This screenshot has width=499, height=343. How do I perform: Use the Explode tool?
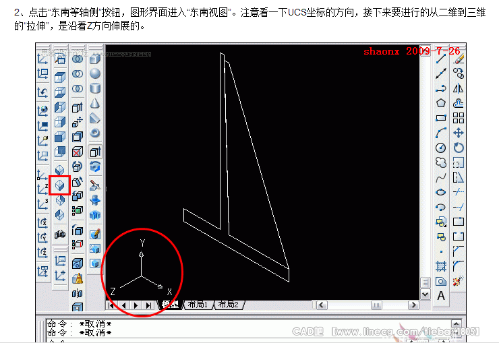[459, 281]
